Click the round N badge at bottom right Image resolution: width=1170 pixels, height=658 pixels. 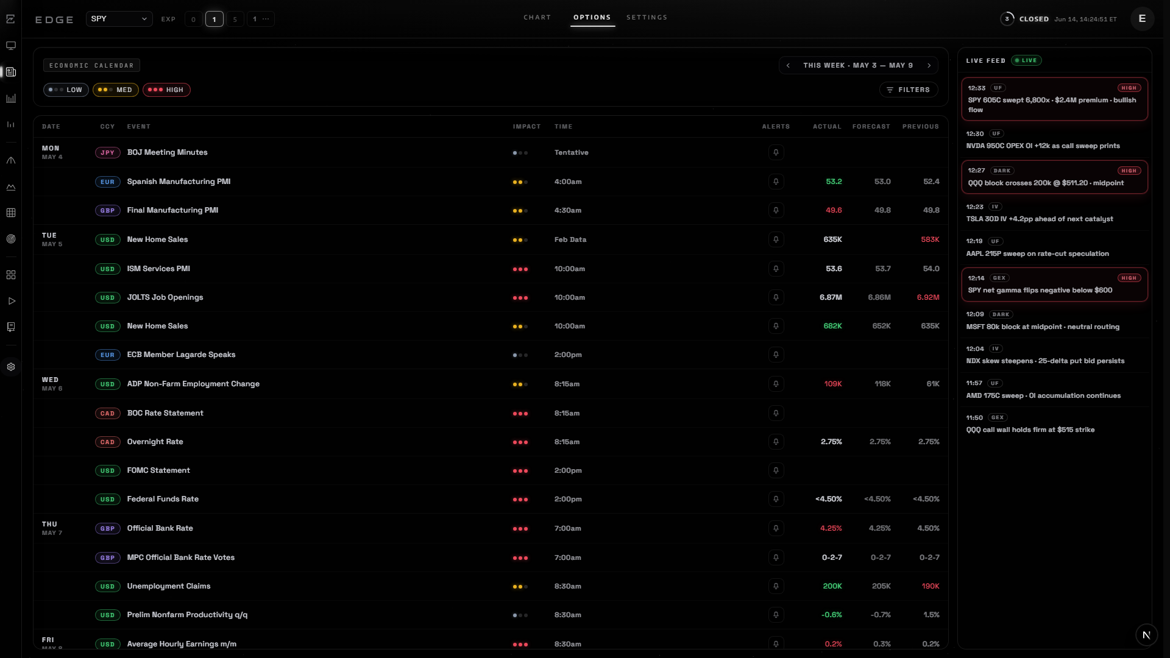pos(1146,635)
